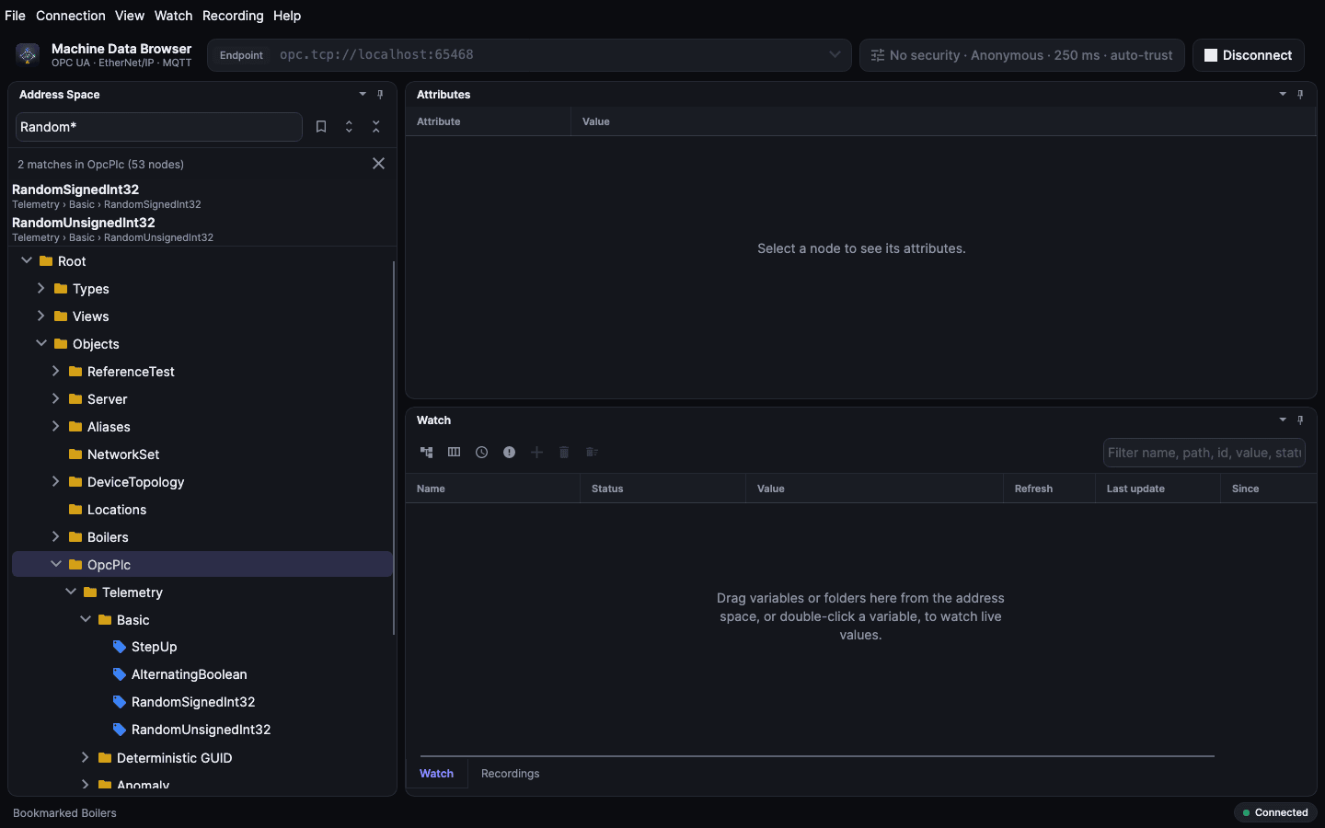
Task: Collapse the Root node
Action: pyautogui.click(x=27, y=260)
